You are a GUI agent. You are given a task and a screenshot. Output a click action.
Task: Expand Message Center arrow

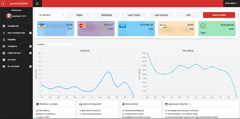pos(190,104)
